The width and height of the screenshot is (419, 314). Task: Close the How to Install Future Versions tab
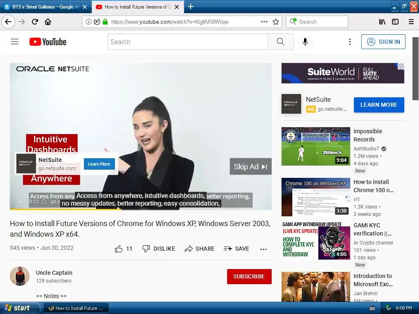coord(177,7)
